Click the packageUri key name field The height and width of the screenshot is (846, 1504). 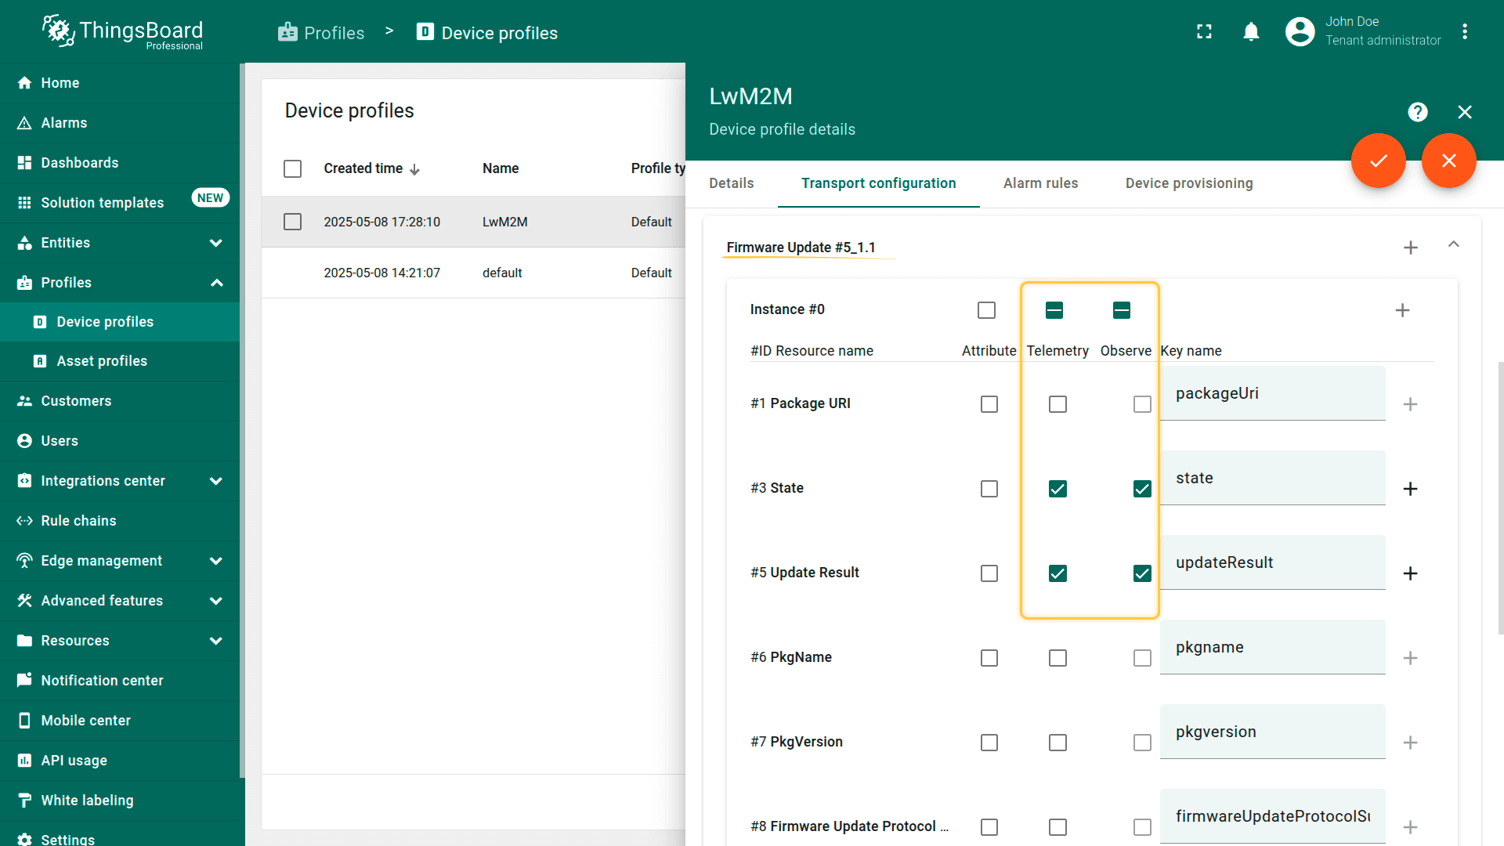1271,394
